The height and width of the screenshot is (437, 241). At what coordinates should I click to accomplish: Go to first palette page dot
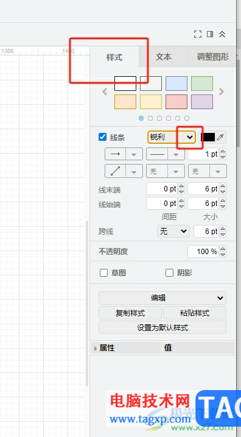click(141, 118)
